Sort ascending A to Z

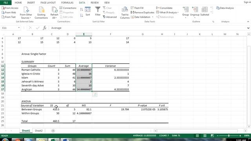point(82,9)
